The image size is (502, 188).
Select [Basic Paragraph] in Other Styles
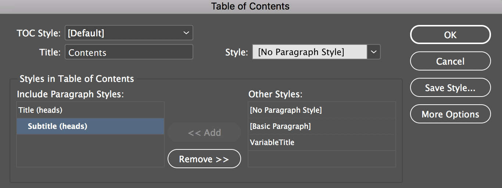point(322,126)
